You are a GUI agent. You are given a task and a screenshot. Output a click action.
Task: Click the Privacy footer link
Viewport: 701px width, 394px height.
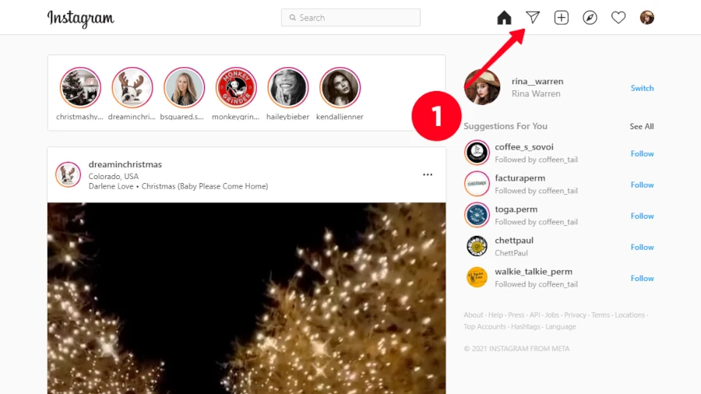tap(575, 315)
